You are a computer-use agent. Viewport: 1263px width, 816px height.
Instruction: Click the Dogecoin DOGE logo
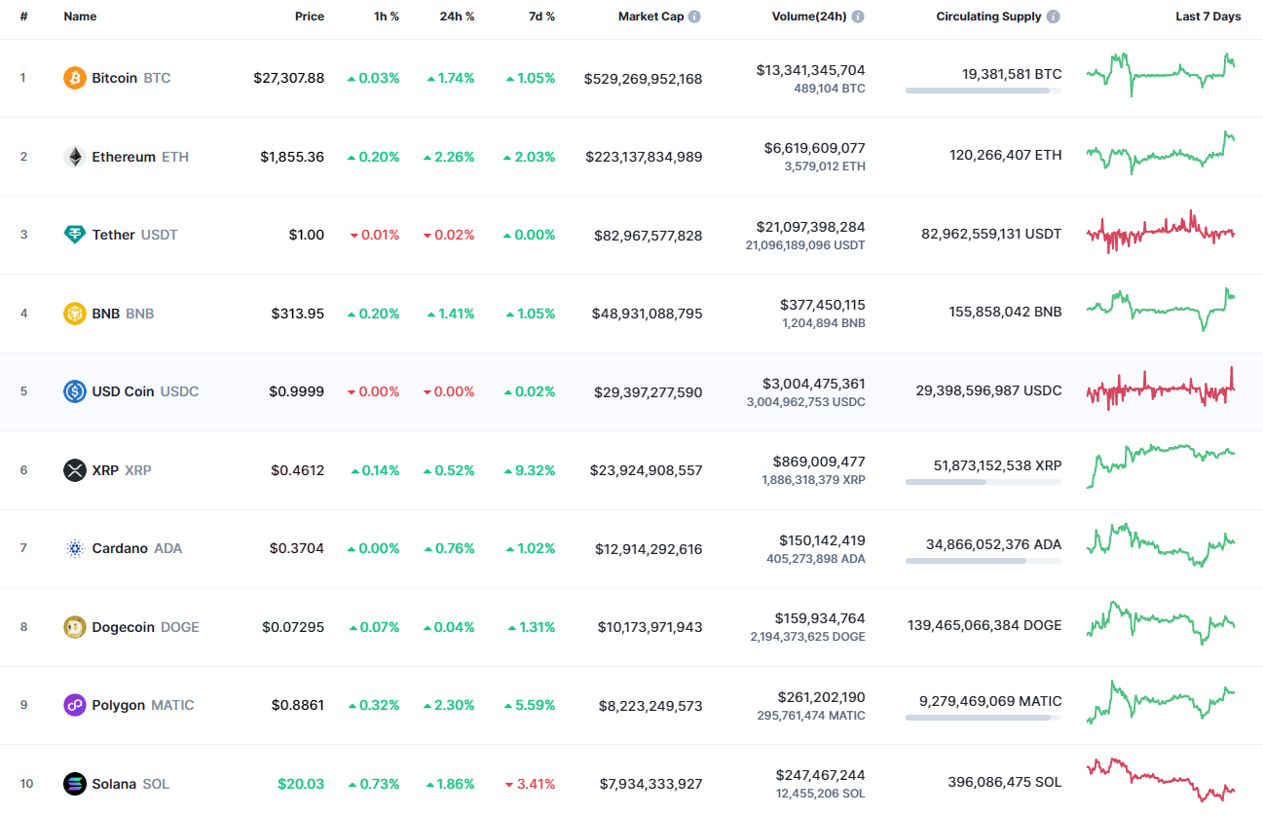74,627
